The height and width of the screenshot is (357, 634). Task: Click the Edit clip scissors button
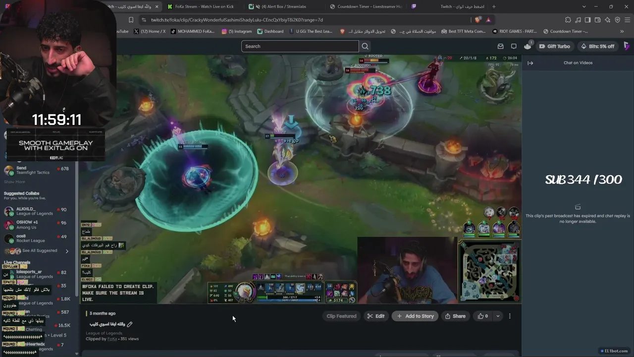(375, 316)
